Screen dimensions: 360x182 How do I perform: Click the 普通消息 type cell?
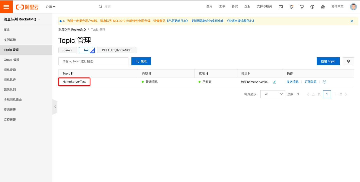pos(152,82)
